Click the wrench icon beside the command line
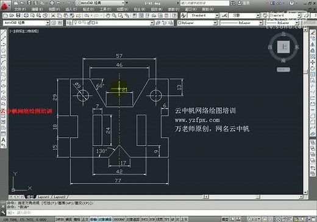 (x=3, y=212)
